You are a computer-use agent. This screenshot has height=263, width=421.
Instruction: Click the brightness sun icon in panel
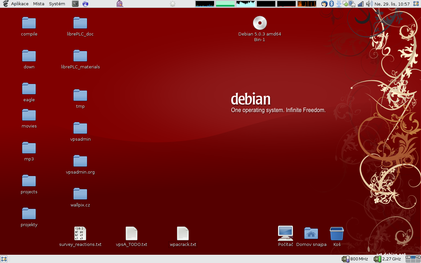point(173,4)
